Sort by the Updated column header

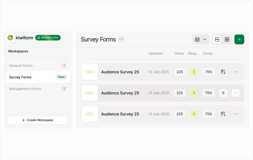155,53
